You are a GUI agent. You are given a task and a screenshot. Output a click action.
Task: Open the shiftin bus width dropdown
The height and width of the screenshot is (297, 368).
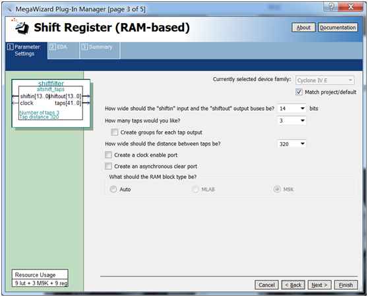291,108
